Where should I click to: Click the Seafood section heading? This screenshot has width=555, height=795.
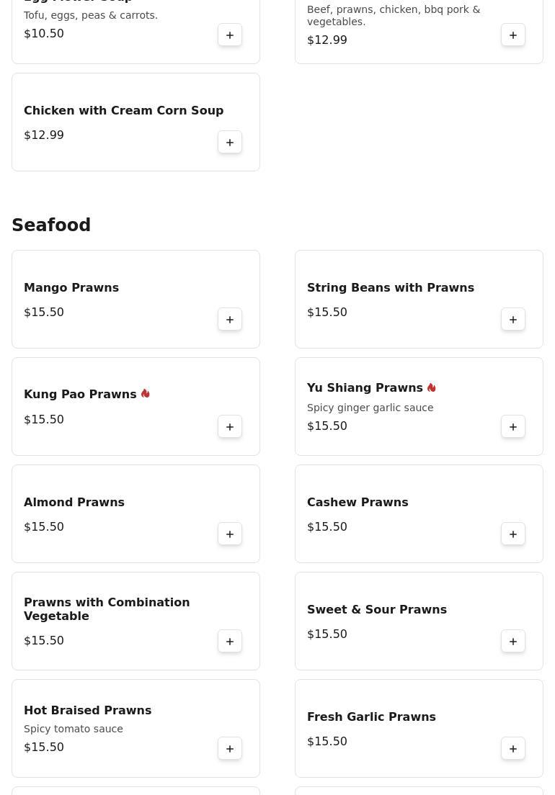51,225
